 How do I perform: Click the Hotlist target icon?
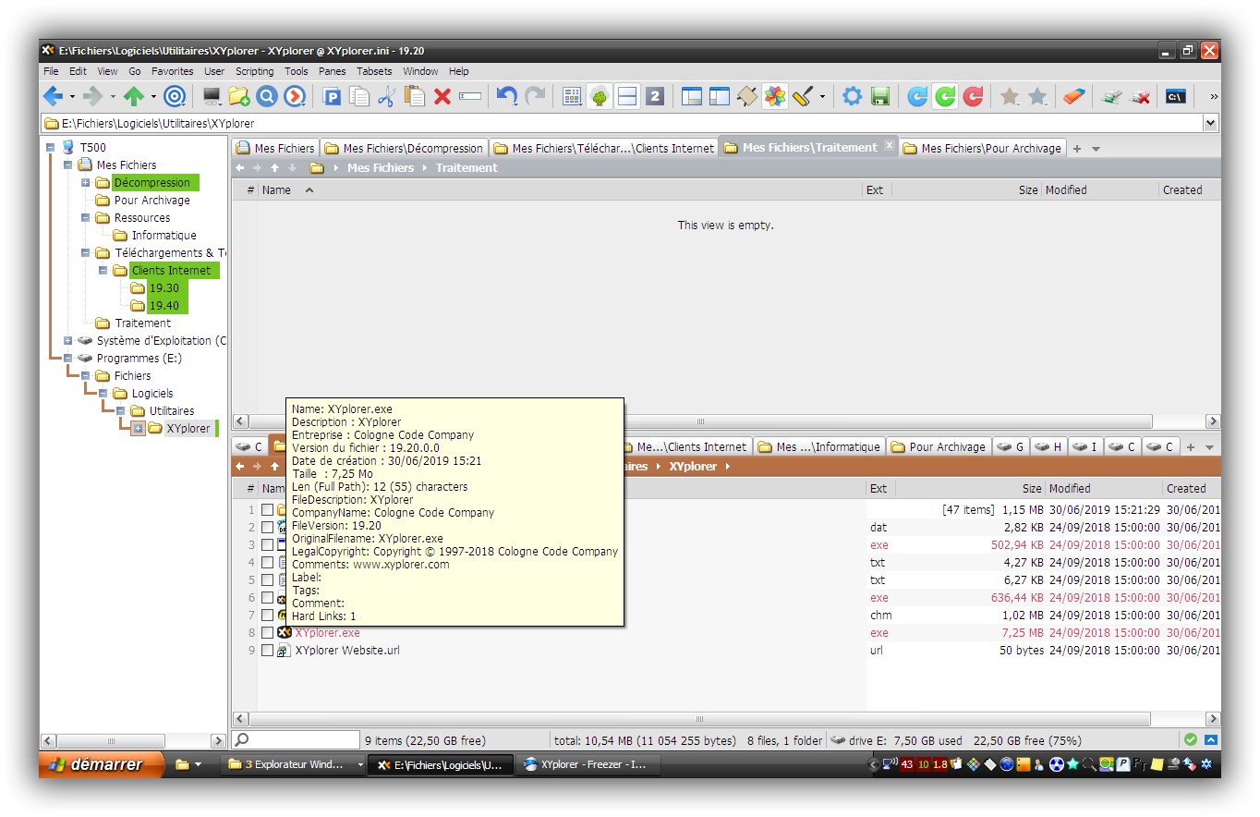click(175, 95)
